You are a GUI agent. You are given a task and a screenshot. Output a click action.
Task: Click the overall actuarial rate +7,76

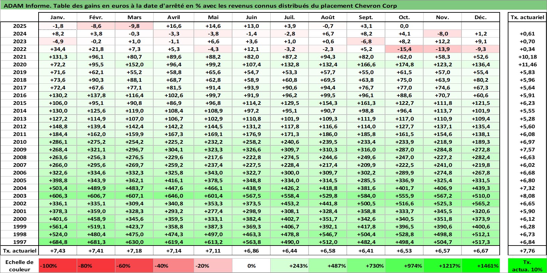[527, 251]
